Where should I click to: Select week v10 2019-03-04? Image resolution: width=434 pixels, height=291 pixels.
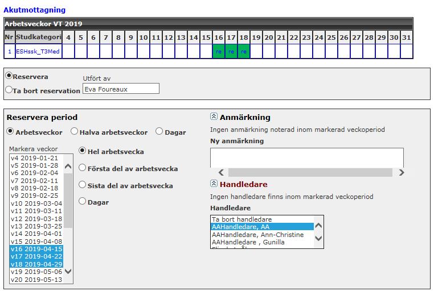[x=36, y=203]
